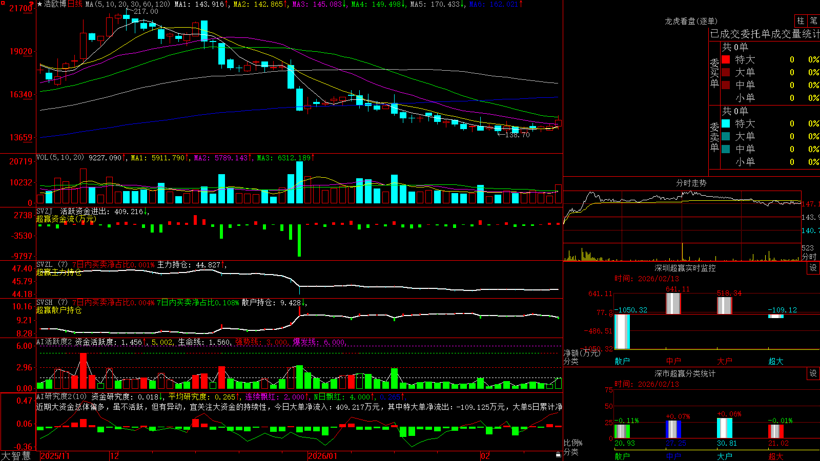Select the AI研究度2(10) indicator label
820x461 pixels.
point(61,397)
